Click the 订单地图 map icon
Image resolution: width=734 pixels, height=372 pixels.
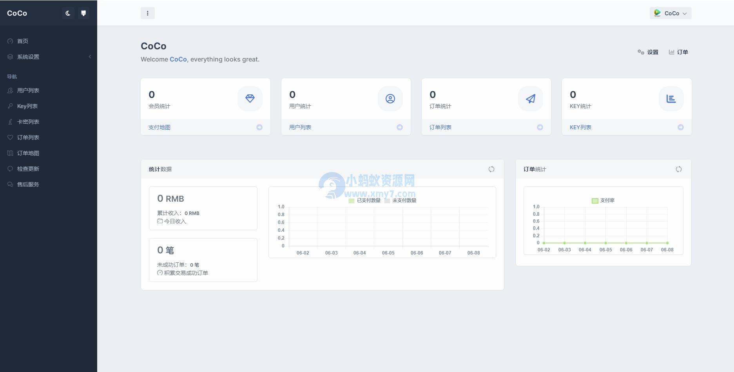point(10,153)
